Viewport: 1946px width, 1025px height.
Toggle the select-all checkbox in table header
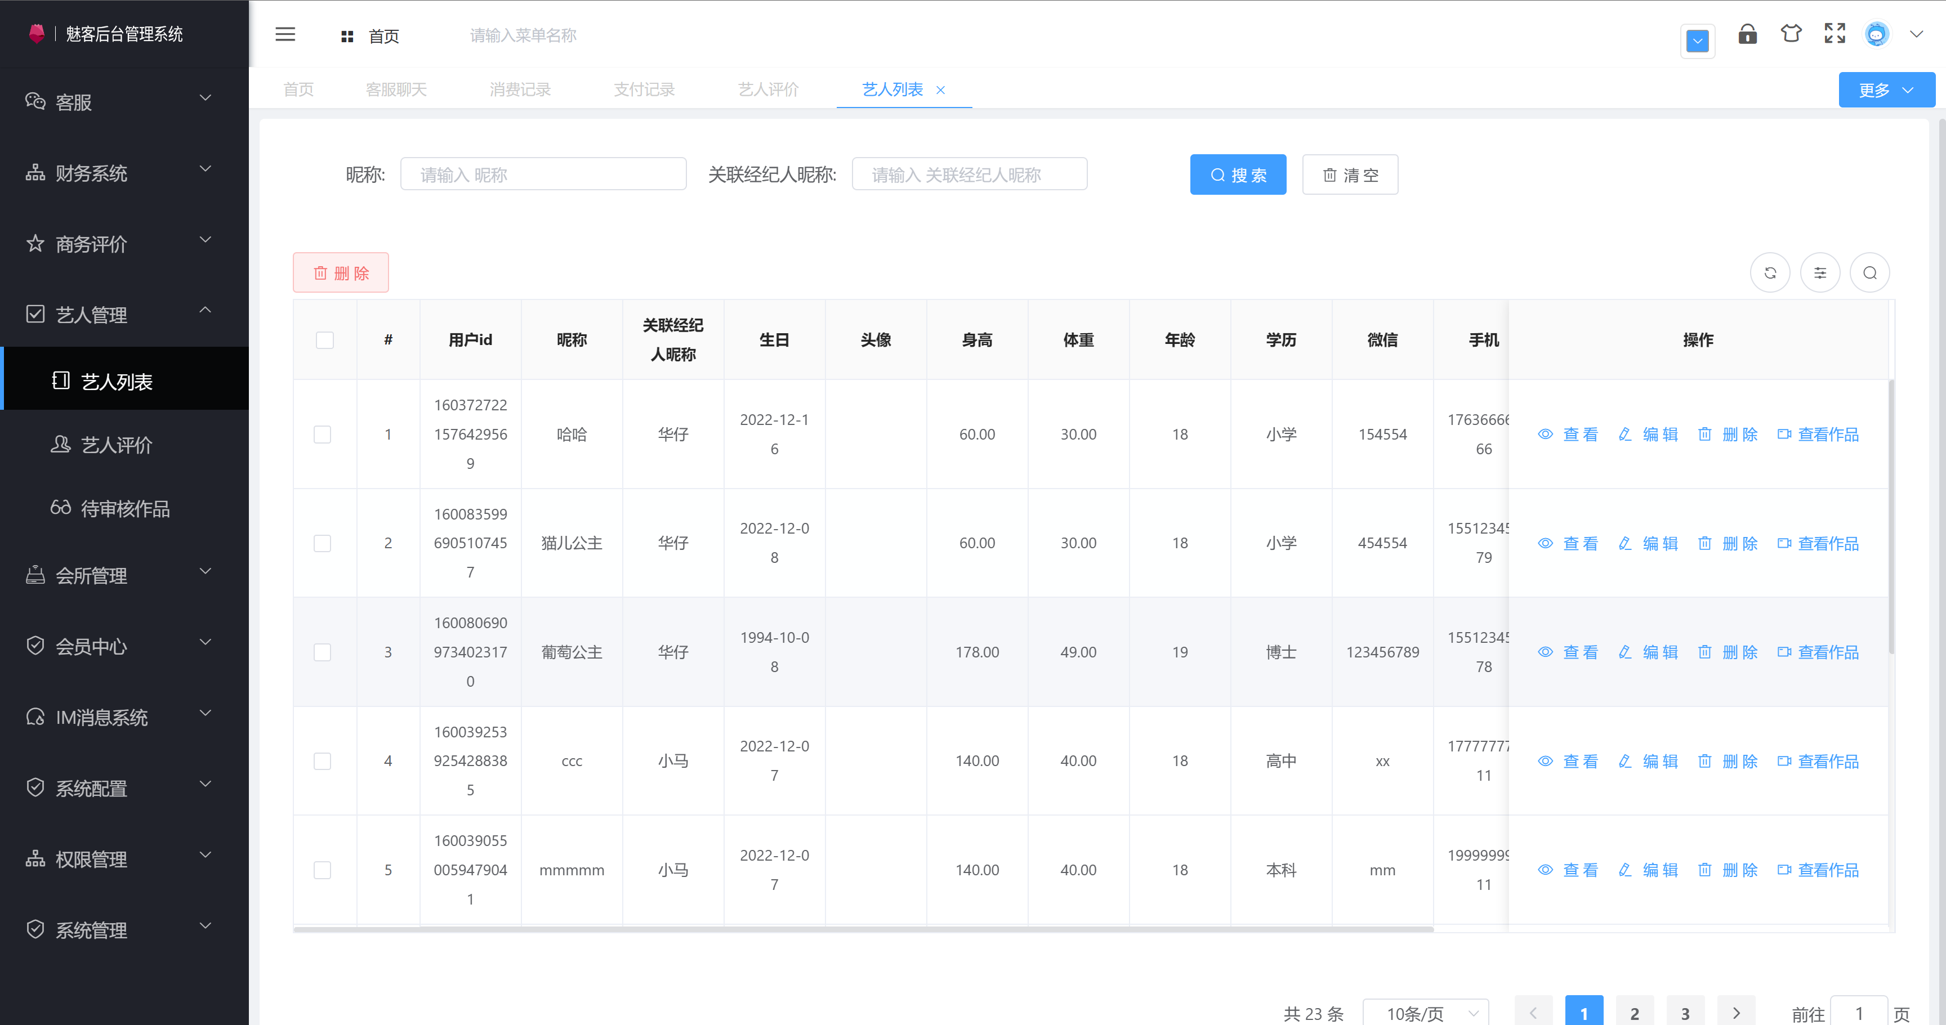[325, 340]
